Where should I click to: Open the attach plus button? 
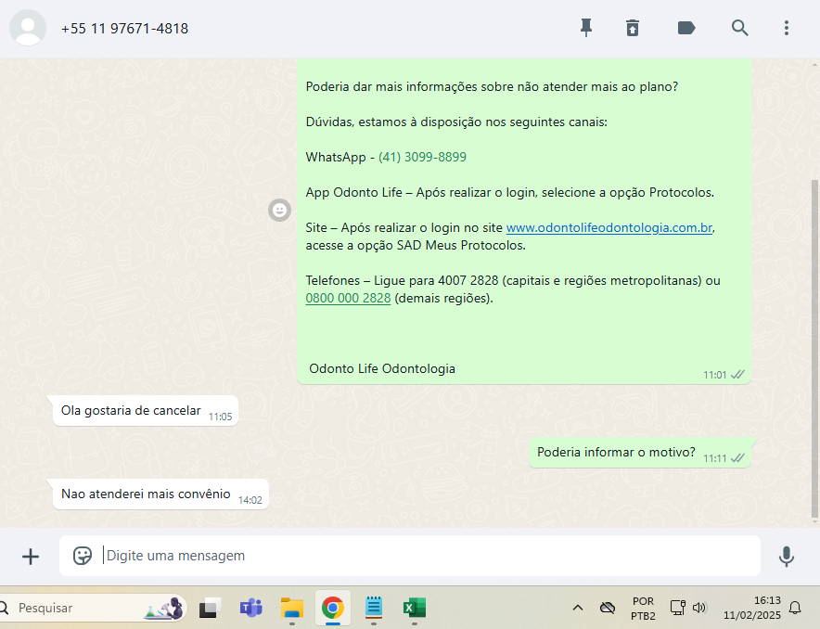click(31, 557)
